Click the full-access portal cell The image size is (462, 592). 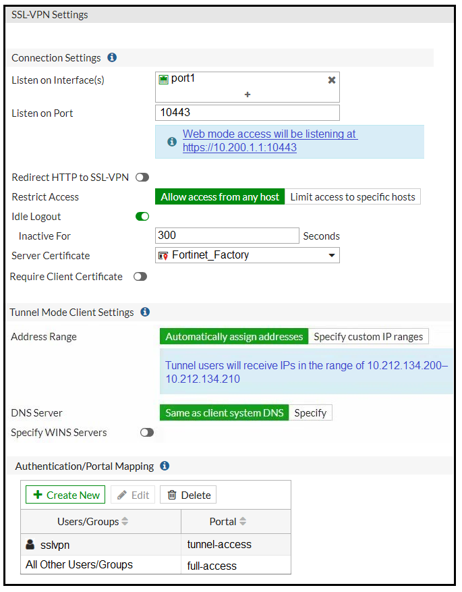point(235,565)
